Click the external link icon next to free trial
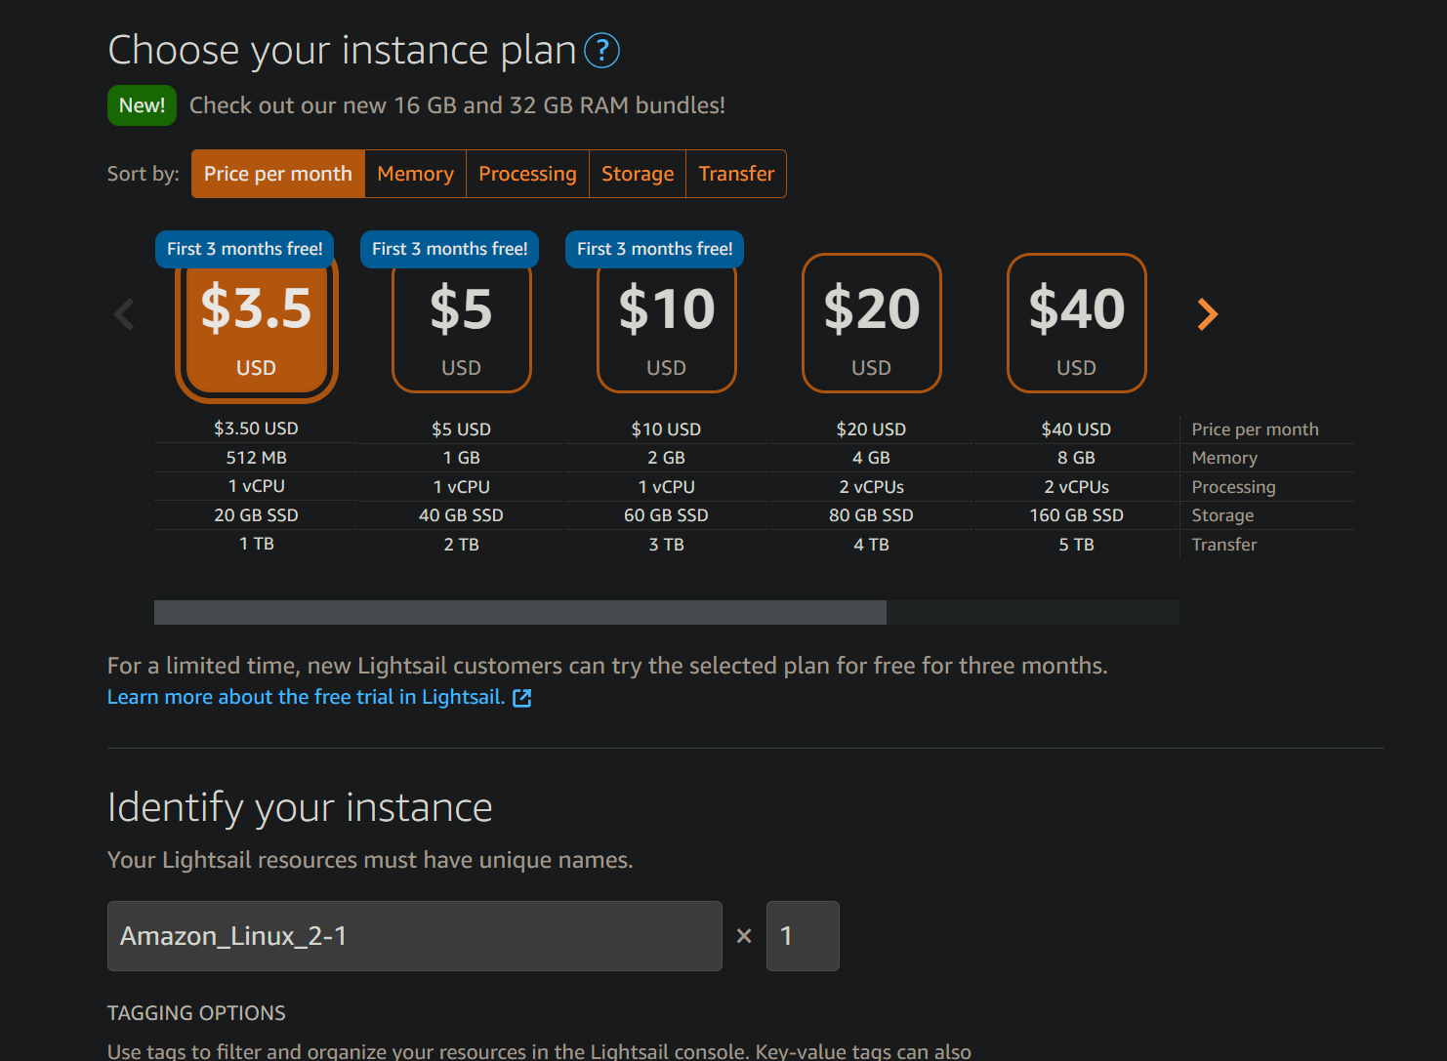Image resolution: width=1447 pixels, height=1061 pixels. point(522,698)
